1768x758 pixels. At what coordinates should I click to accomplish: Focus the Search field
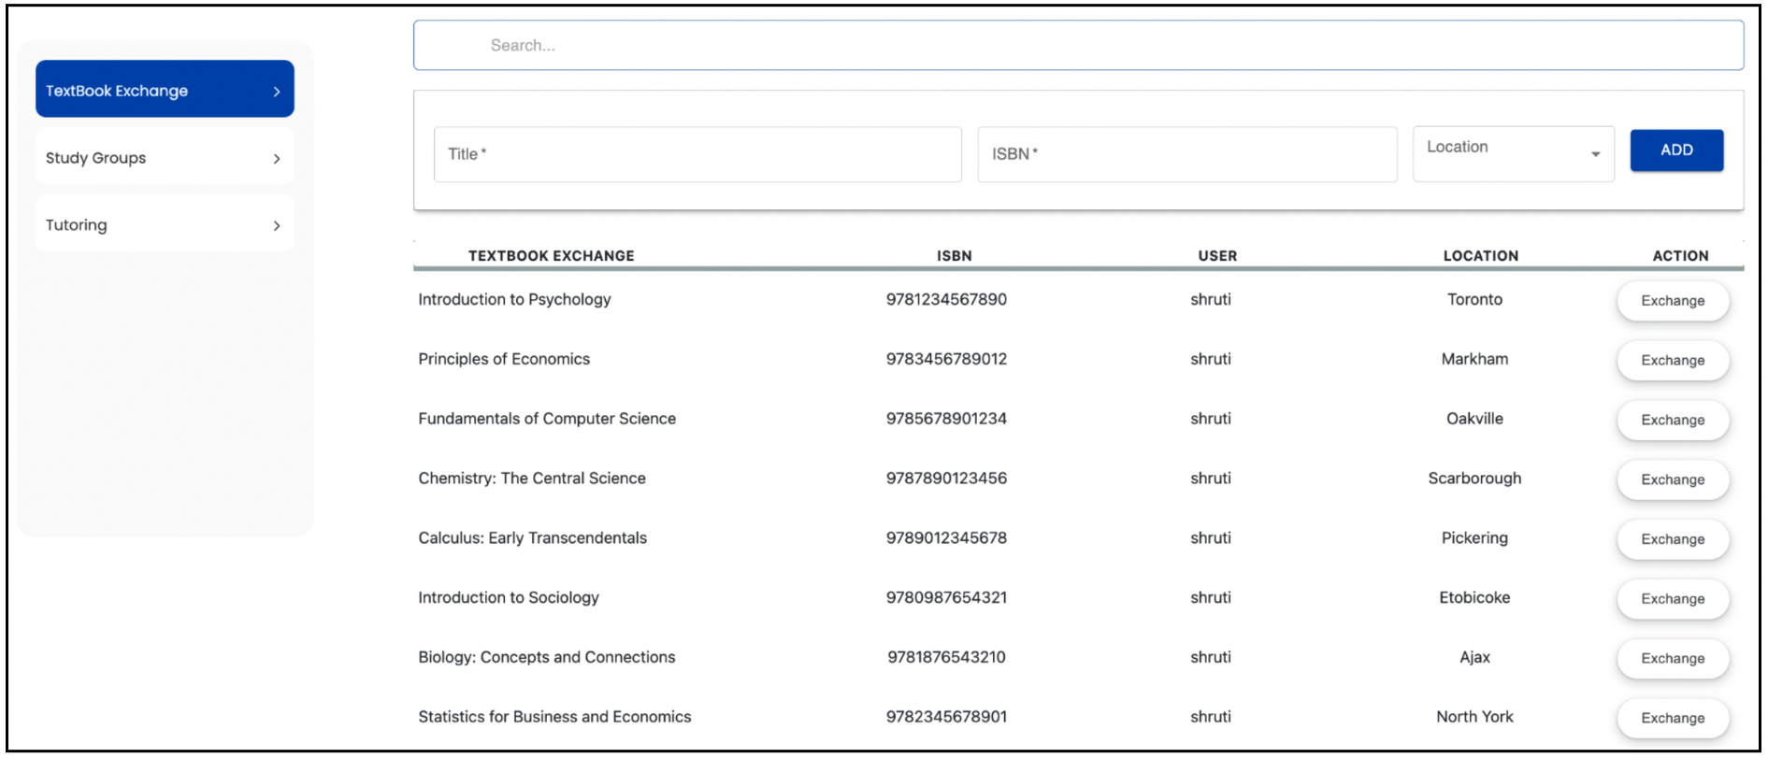tap(1078, 45)
